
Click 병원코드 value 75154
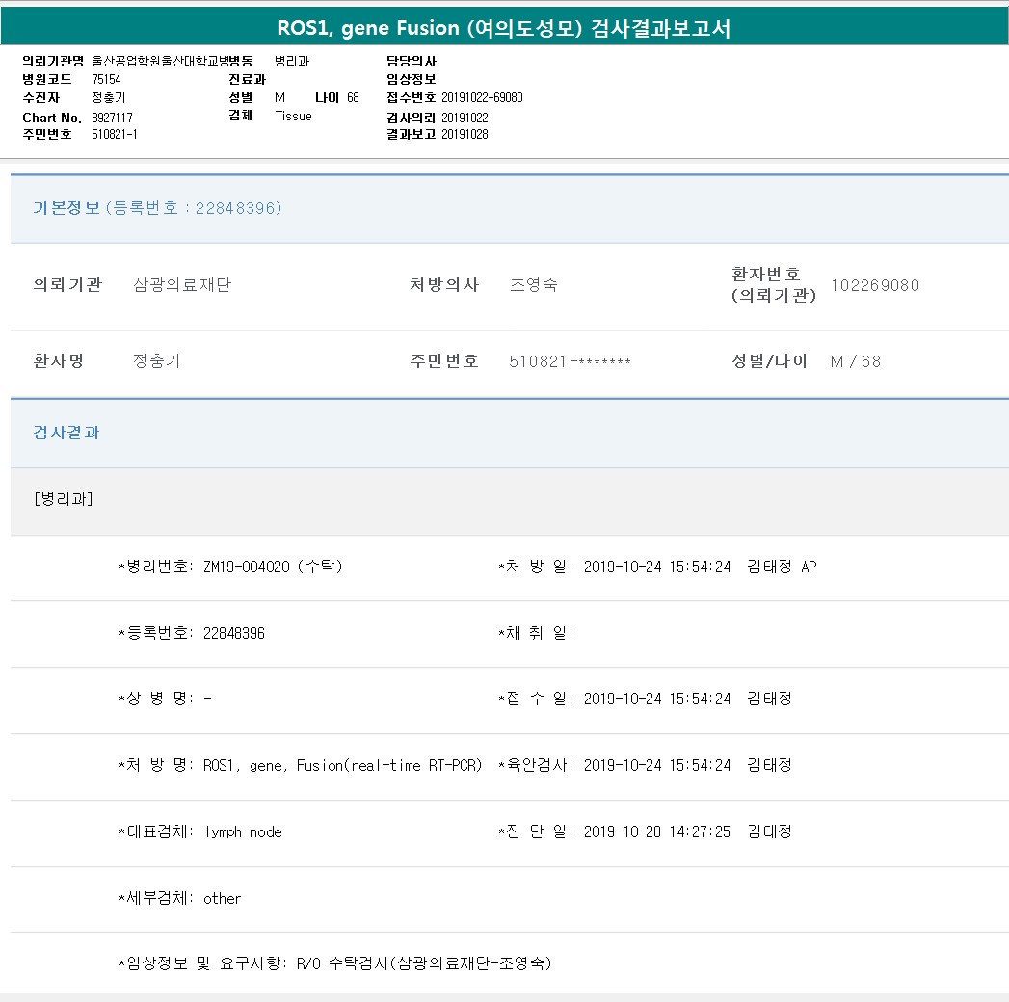pyautogui.click(x=106, y=79)
